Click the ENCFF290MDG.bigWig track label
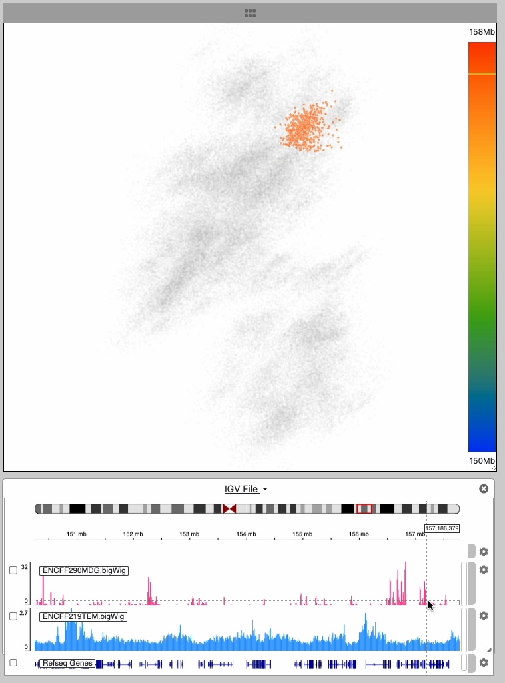This screenshot has width=505, height=683. tap(83, 571)
